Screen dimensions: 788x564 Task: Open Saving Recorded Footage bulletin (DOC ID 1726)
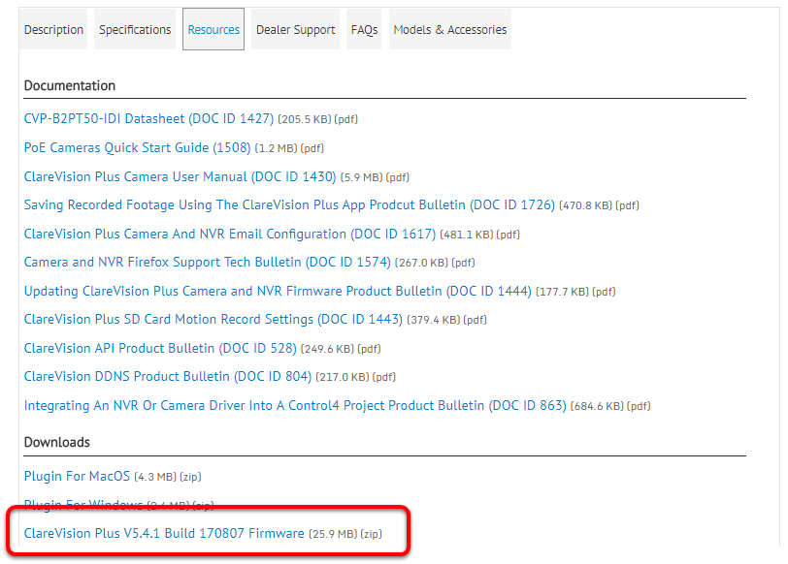[289, 204]
